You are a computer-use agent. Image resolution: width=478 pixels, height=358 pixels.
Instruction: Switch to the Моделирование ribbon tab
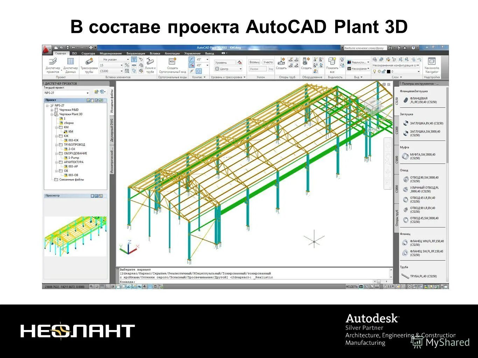[x=111, y=53]
